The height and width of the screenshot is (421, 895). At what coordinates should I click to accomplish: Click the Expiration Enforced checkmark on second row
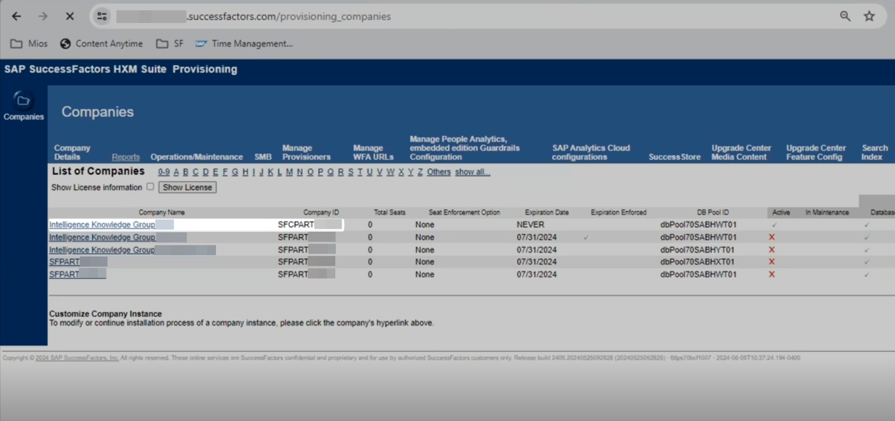(x=586, y=238)
